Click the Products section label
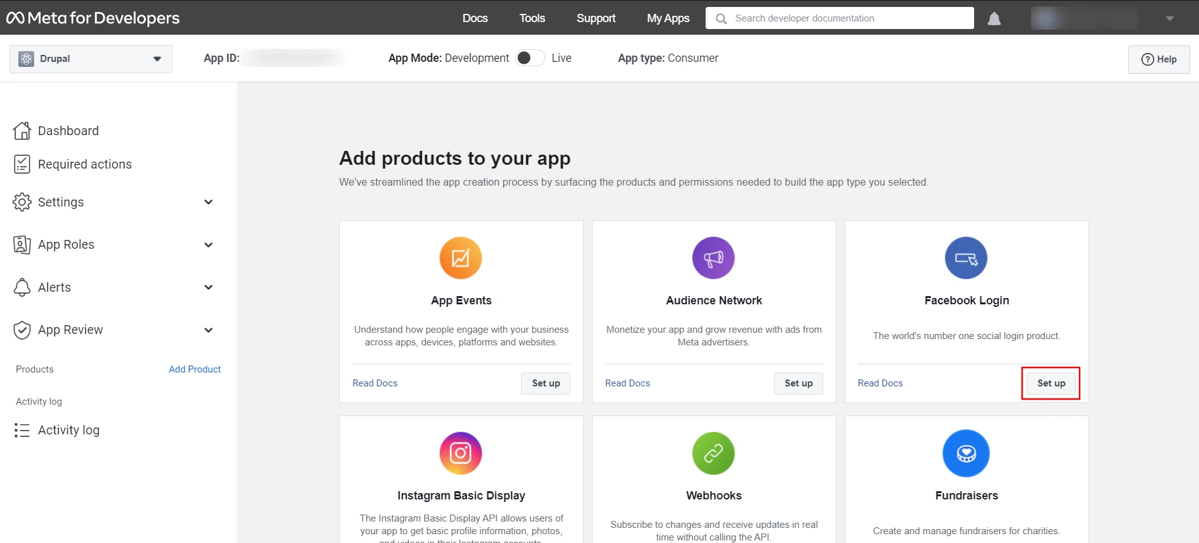 (35, 369)
